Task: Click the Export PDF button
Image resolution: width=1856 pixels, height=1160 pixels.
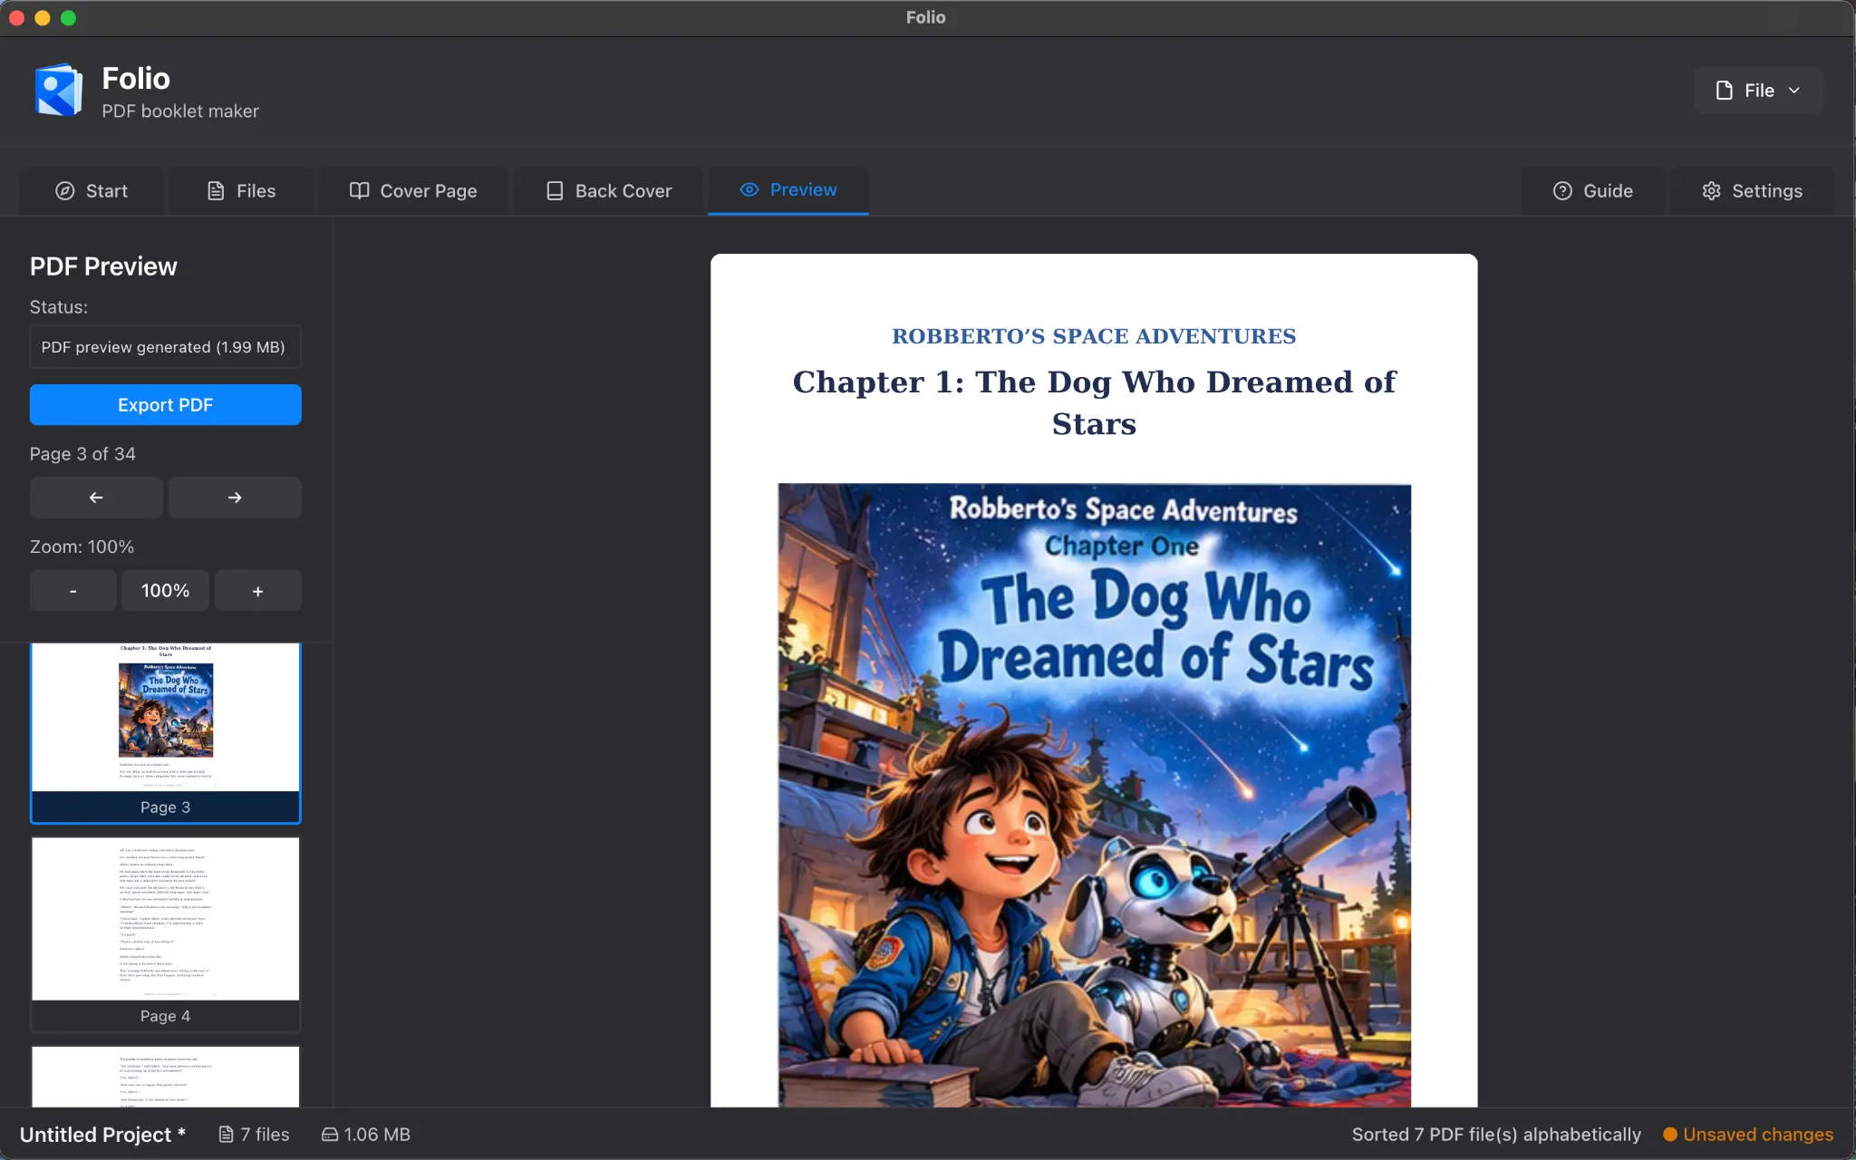Action: click(166, 405)
